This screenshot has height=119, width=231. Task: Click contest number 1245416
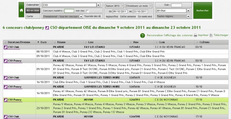point(135,87)
